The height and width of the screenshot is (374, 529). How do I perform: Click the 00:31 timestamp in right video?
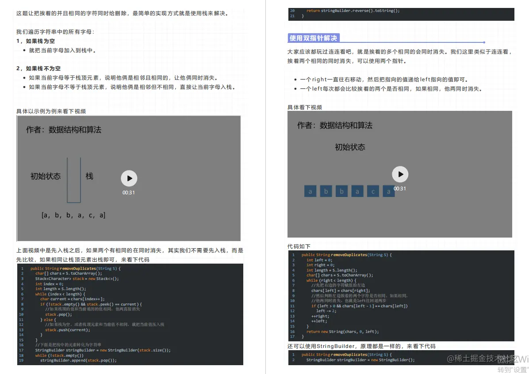tap(399, 188)
